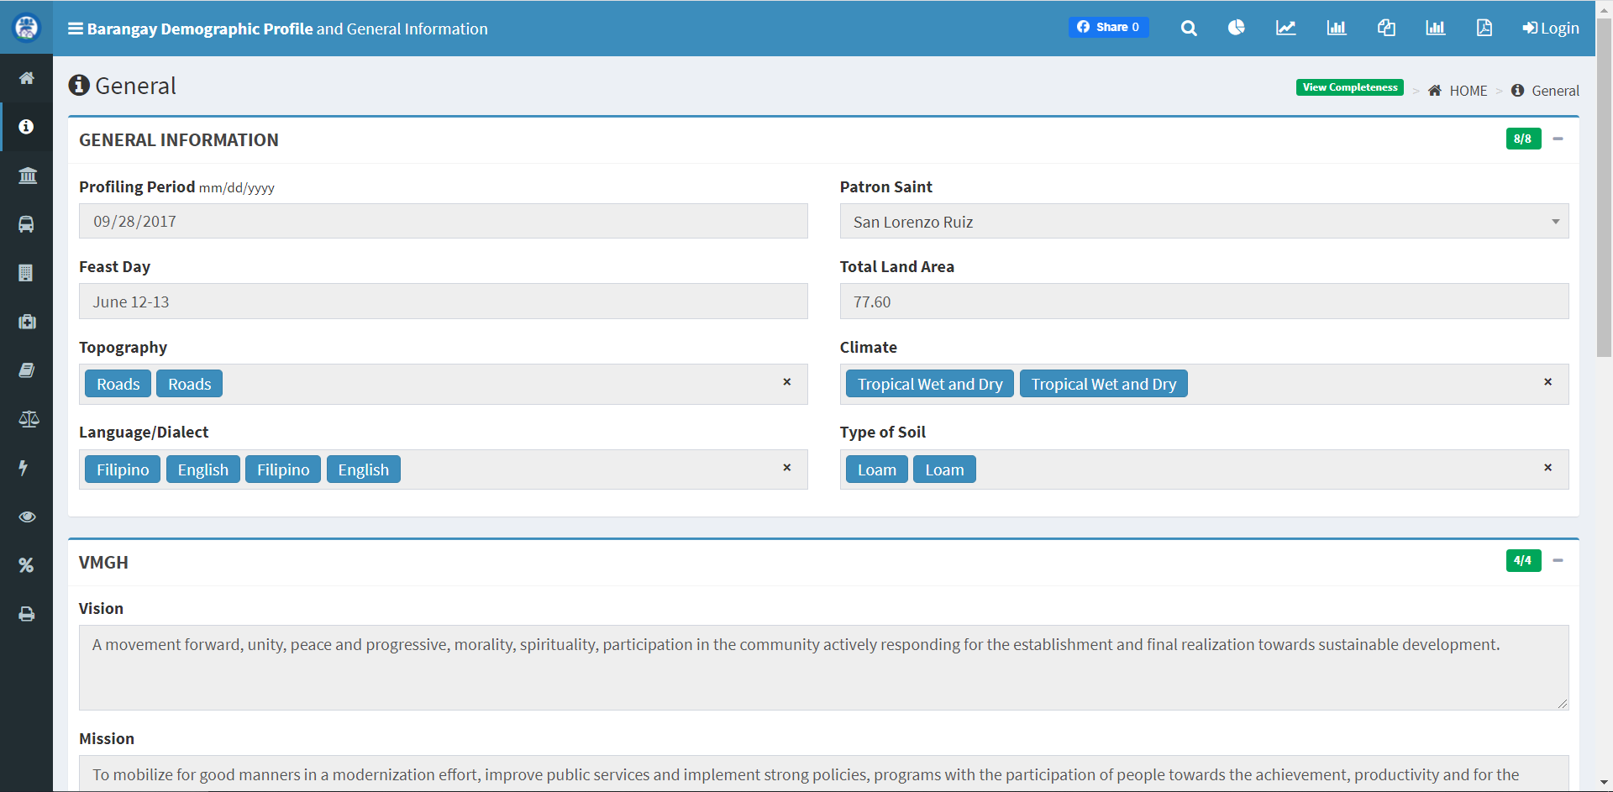Collapse the VMGH panel
Screen dimensions: 1613x792
point(1558,560)
